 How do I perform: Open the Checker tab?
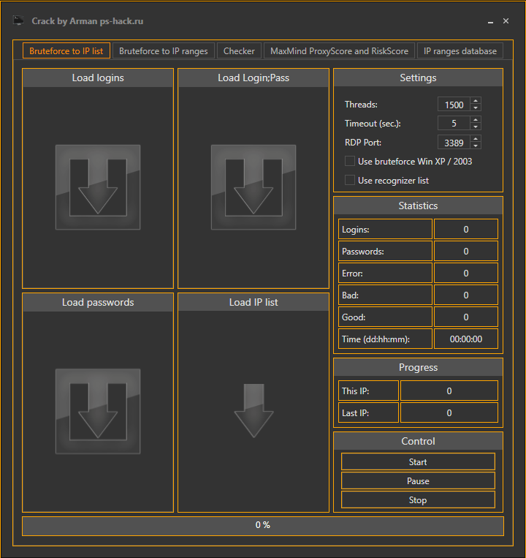(239, 51)
